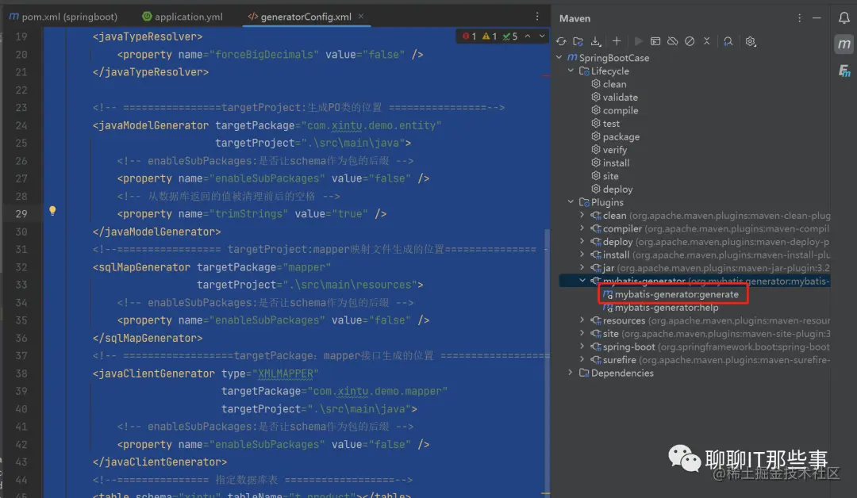Run Maven build play icon

(x=638, y=41)
